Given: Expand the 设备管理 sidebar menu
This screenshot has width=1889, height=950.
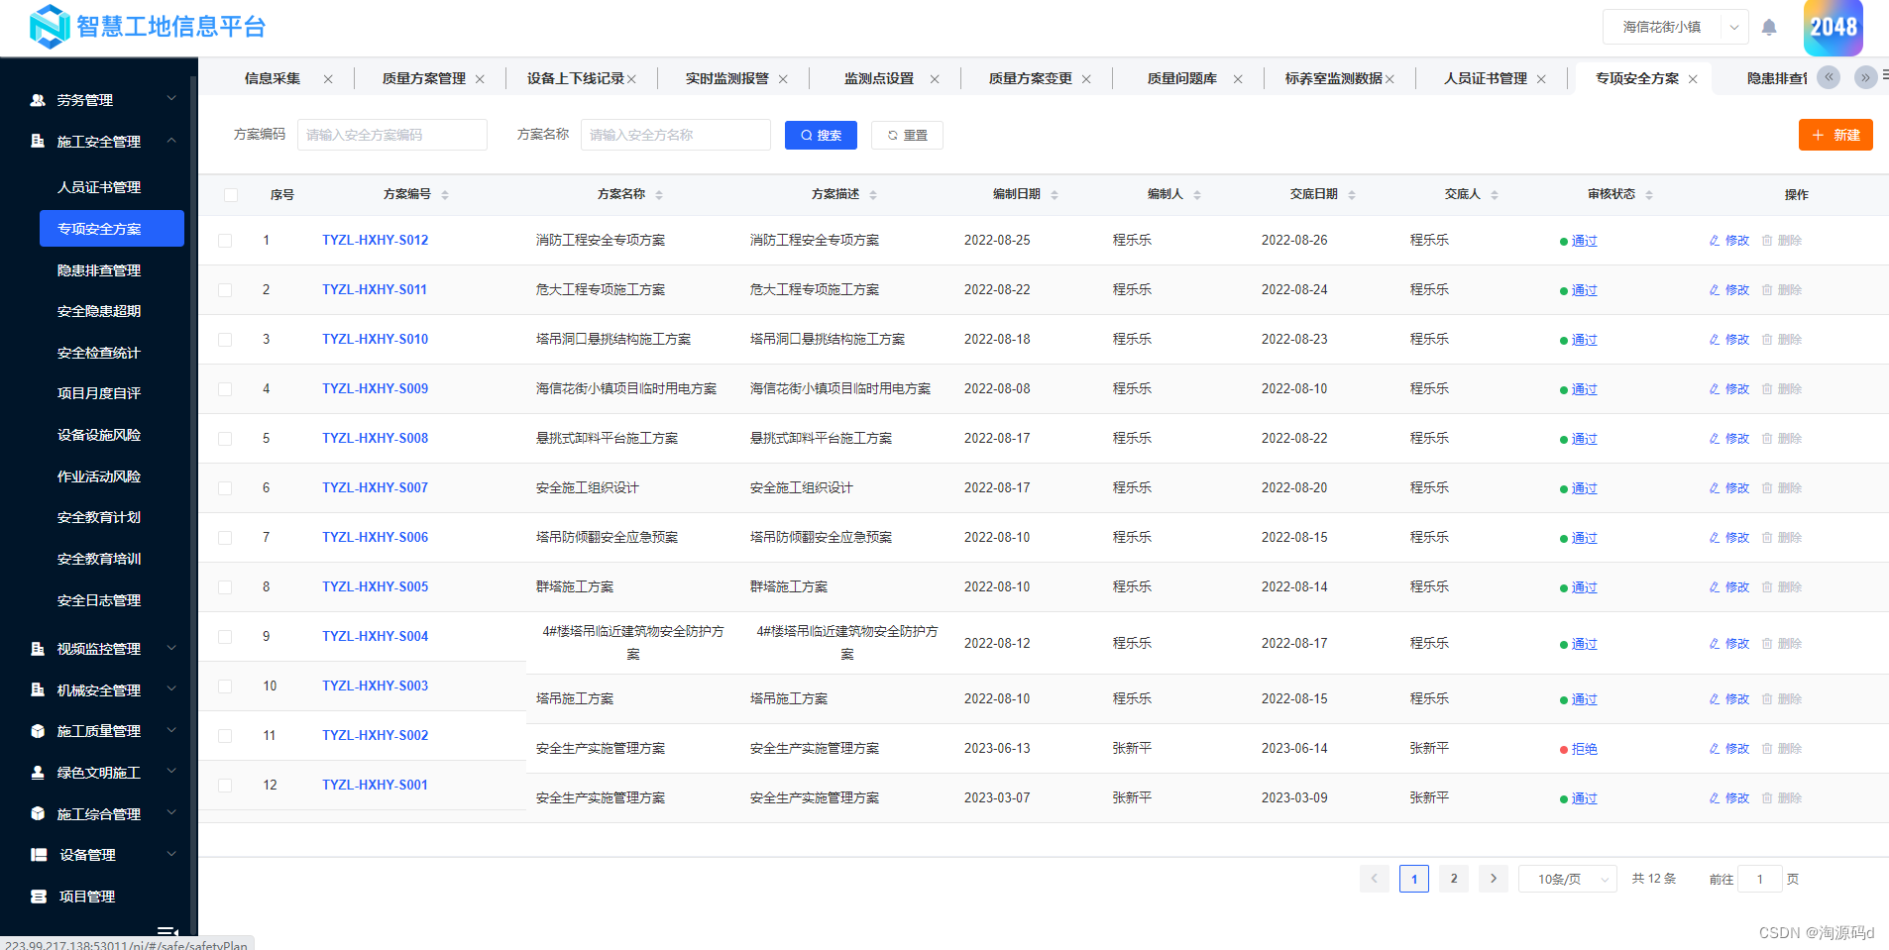Looking at the screenshot, I should 99,855.
